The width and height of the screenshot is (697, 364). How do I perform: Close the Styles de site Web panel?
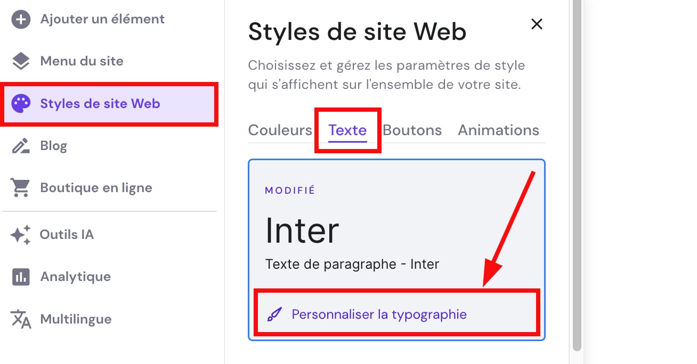(x=537, y=24)
